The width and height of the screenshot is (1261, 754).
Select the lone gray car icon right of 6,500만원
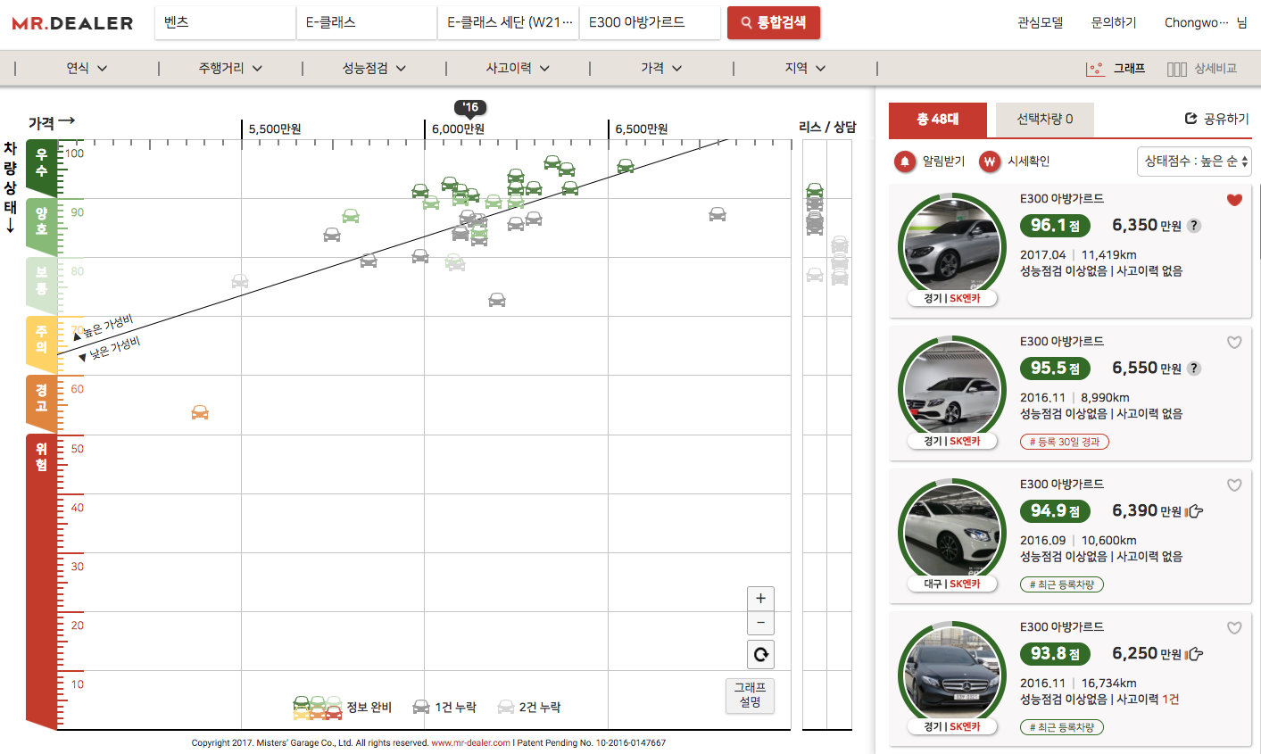coord(718,214)
